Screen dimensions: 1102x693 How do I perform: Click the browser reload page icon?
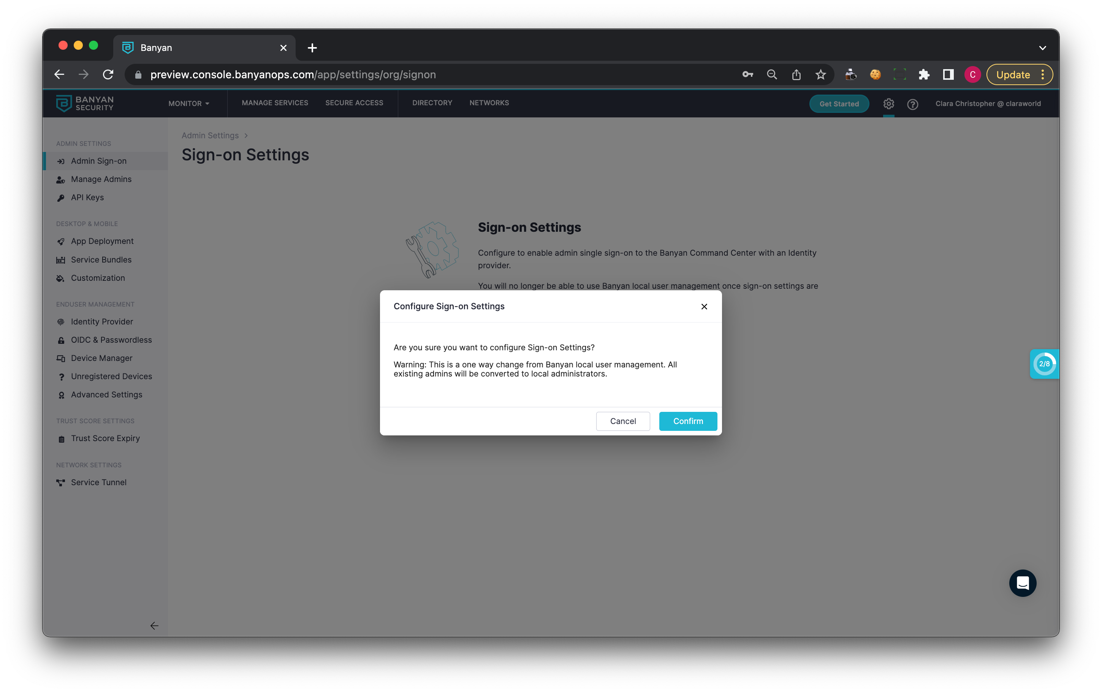point(108,74)
